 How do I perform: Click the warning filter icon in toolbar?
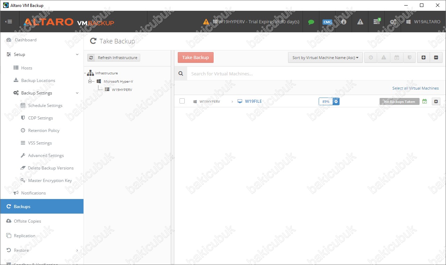[384, 58]
